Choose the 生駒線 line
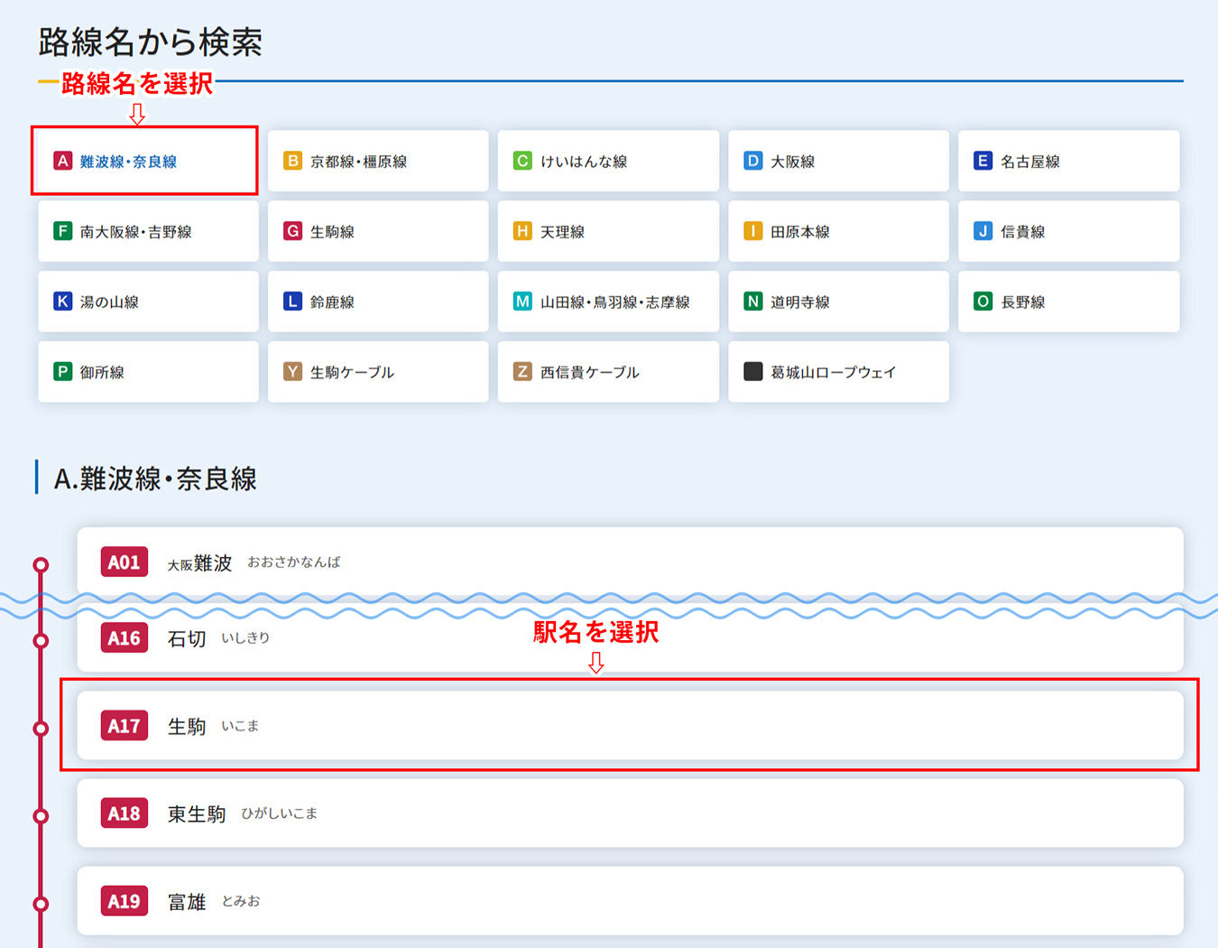The image size is (1218, 948). pos(378,231)
